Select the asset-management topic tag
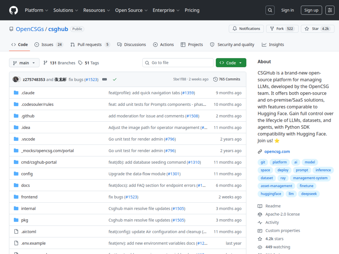Image resolution: width=339 pixels, height=254 pixels. click(x=276, y=186)
